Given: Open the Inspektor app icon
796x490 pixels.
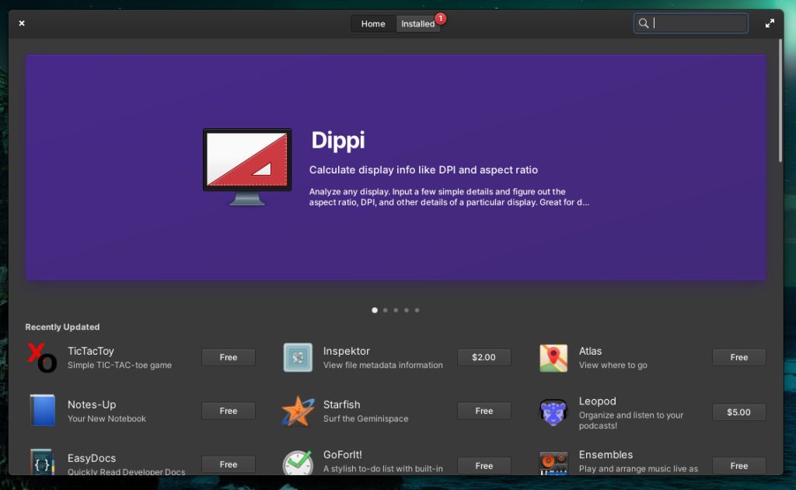Looking at the screenshot, I should click(298, 358).
